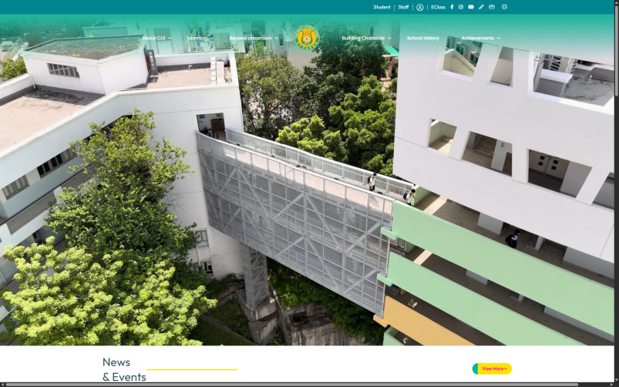Image resolution: width=619 pixels, height=387 pixels.
Task: Click the Facebook icon in top bar
Action: point(452,7)
